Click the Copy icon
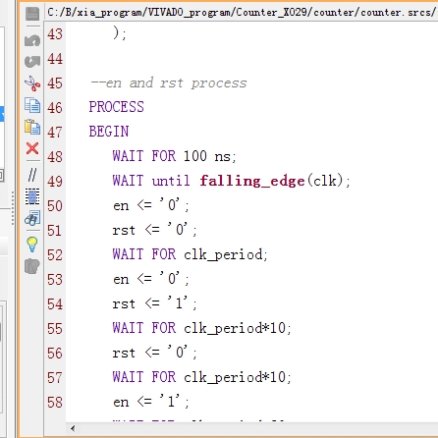The image size is (438, 438). point(32,105)
